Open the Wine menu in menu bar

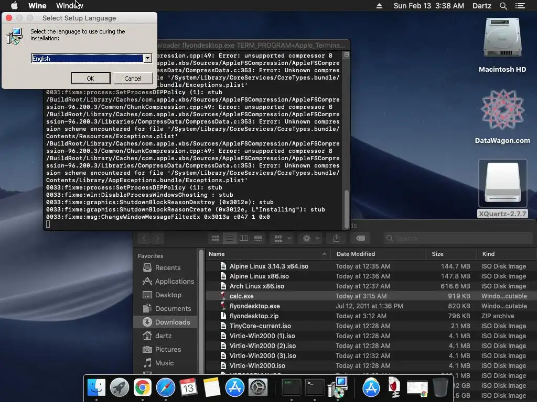tap(37, 6)
